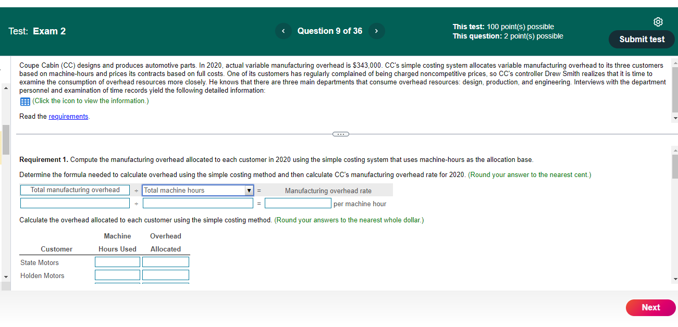Click Holden Motors overhead allocated field

(165, 274)
